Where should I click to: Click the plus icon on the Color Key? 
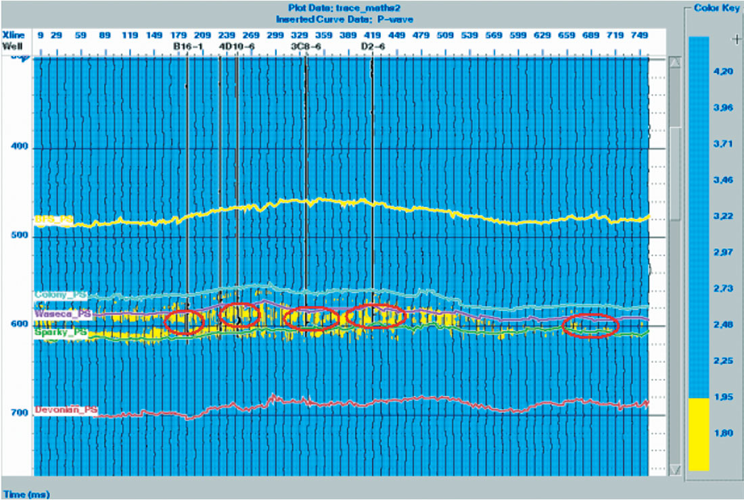click(737, 40)
